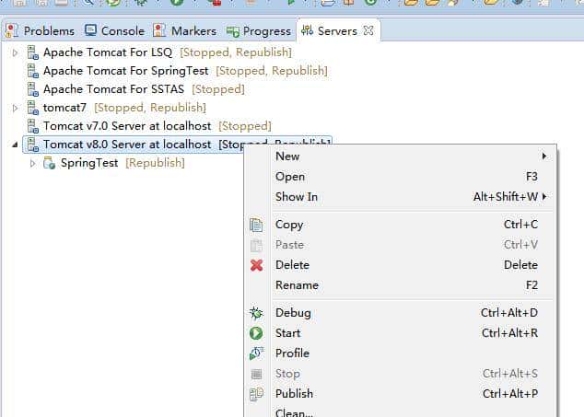Image resolution: width=584 pixels, height=417 pixels.
Task: Click the Copy icon in context menu
Action: pyautogui.click(x=257, y=225)
